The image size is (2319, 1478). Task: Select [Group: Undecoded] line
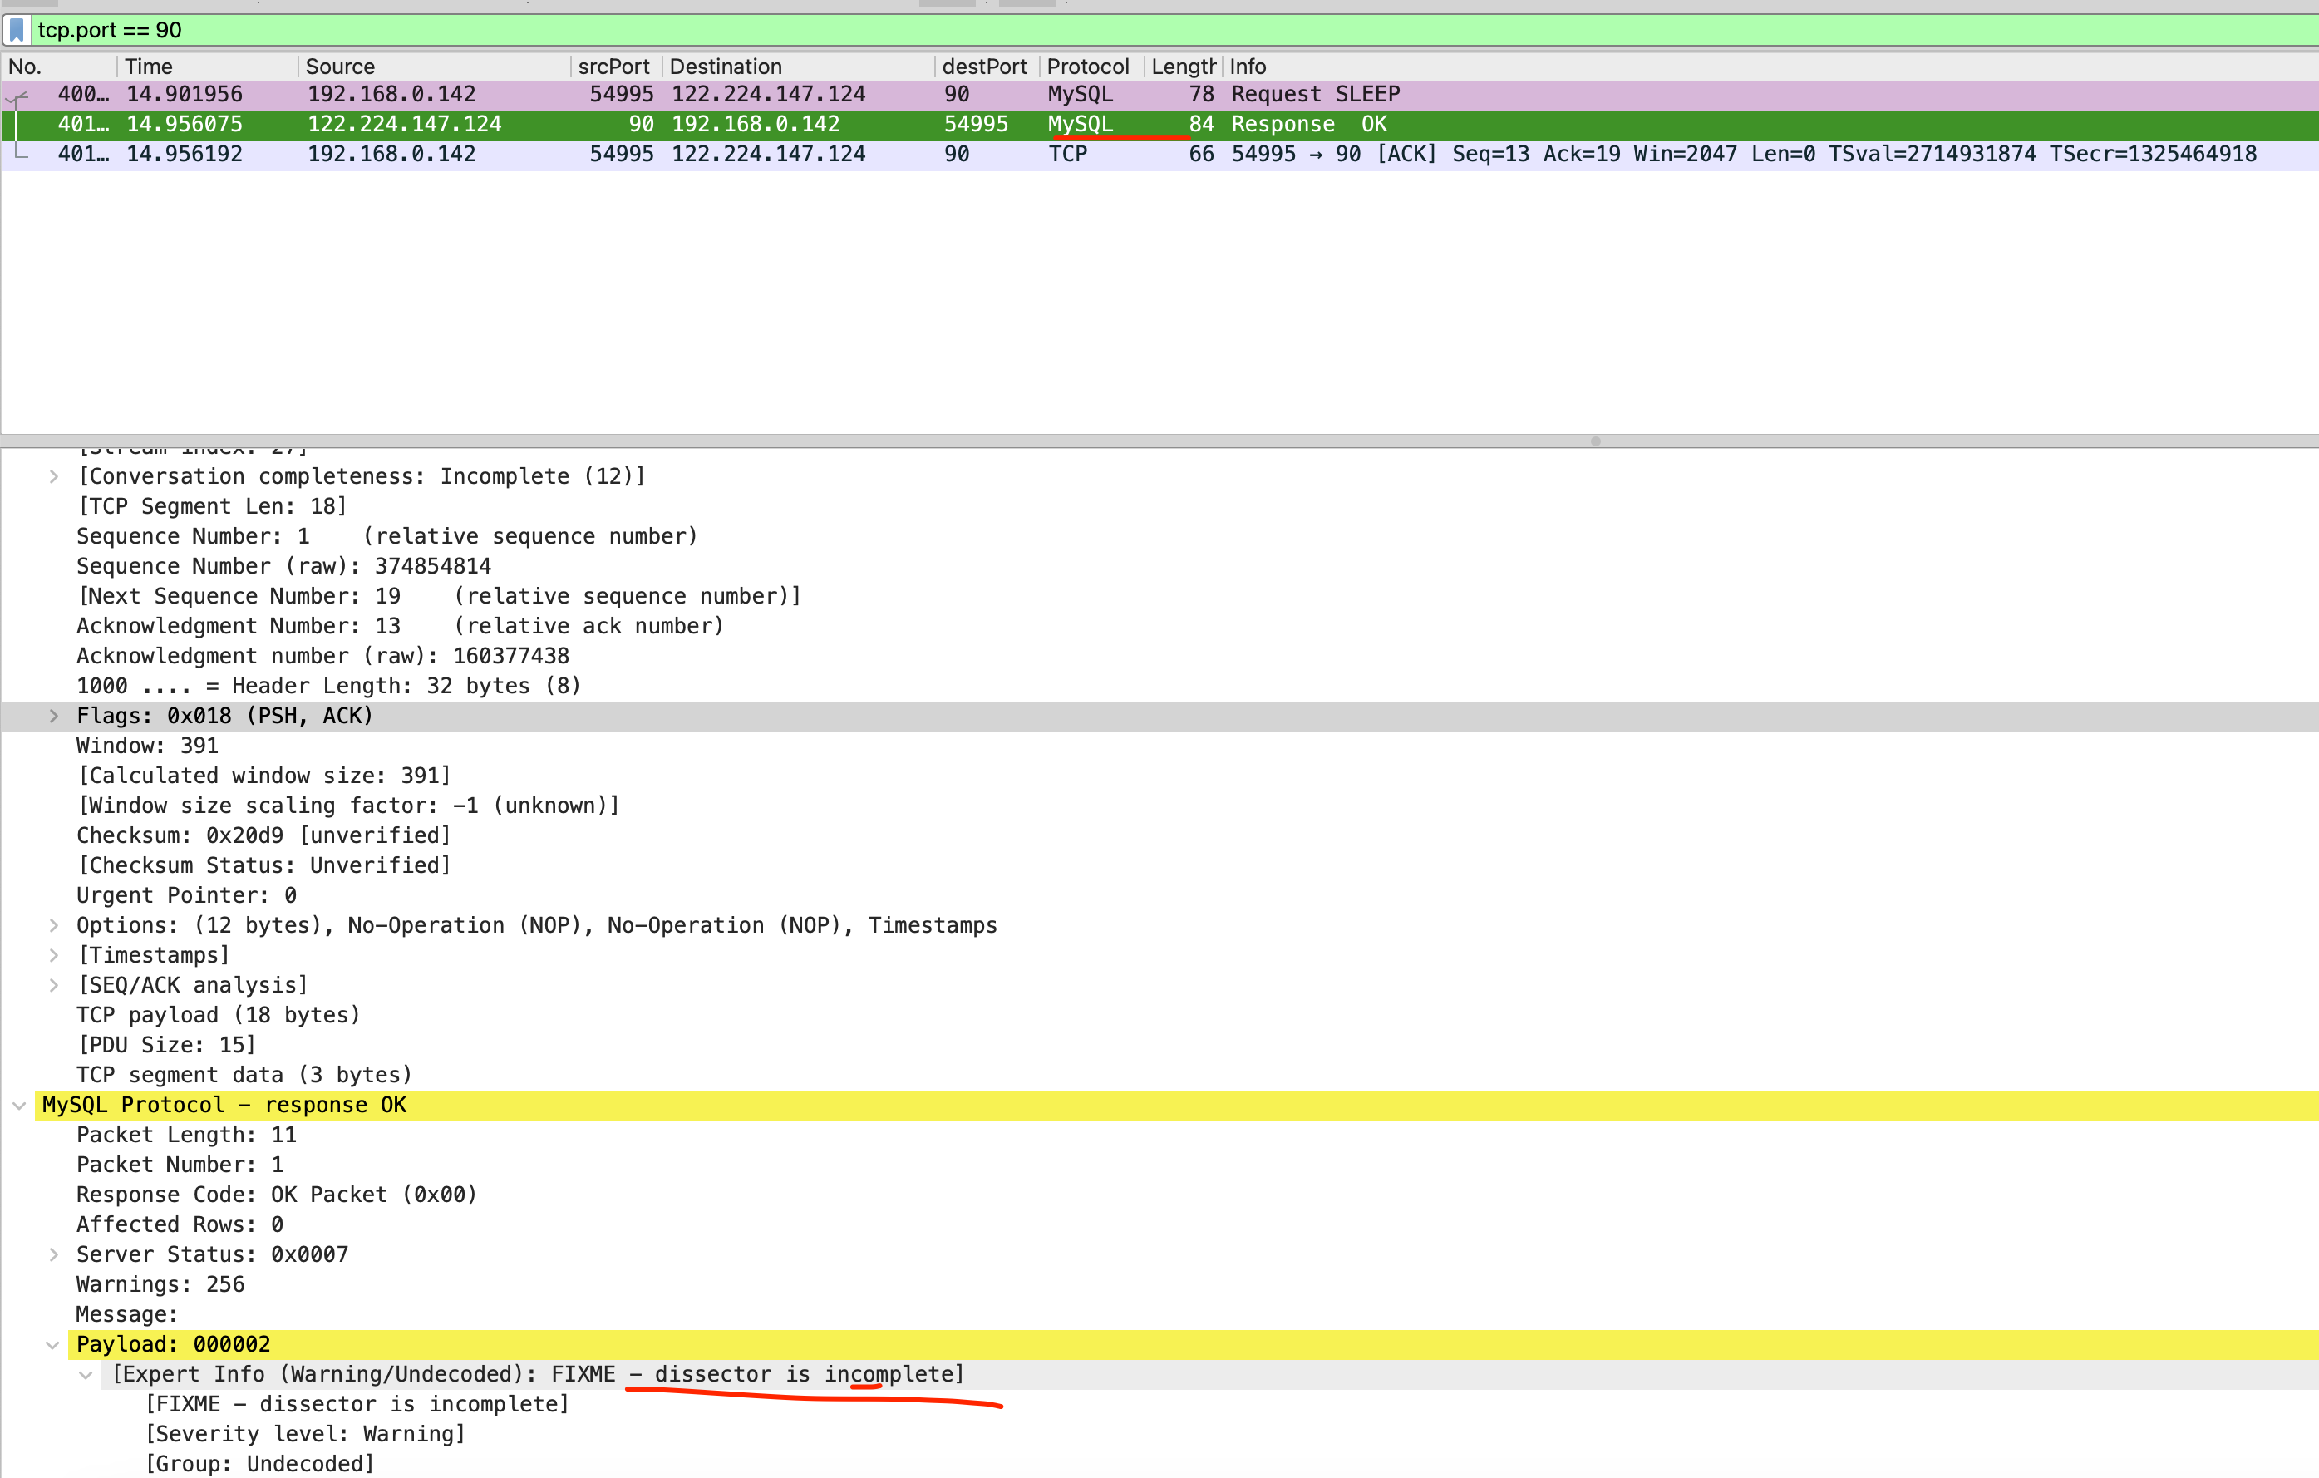[260, 1465]
